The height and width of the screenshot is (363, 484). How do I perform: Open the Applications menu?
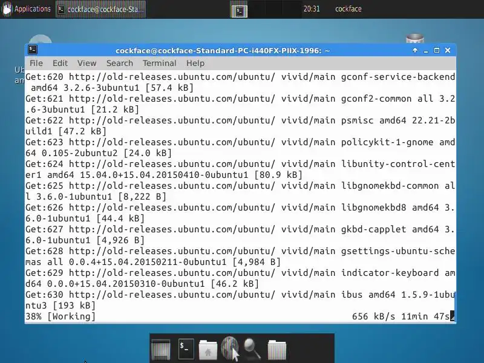pyautogui.click(x=26, y=9)
